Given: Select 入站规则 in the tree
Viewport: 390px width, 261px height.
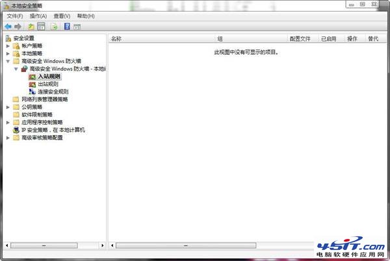Looking at the screenshot, I should (x=49, y=77).
